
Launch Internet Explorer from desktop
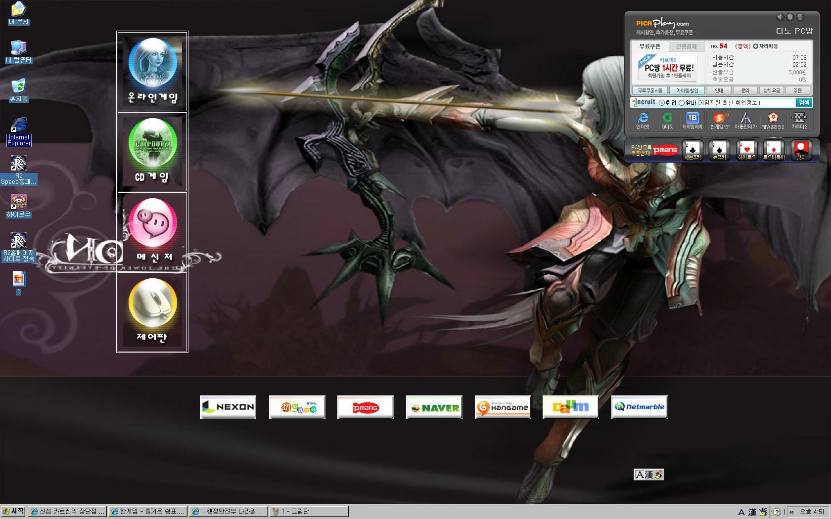point(19,131)
